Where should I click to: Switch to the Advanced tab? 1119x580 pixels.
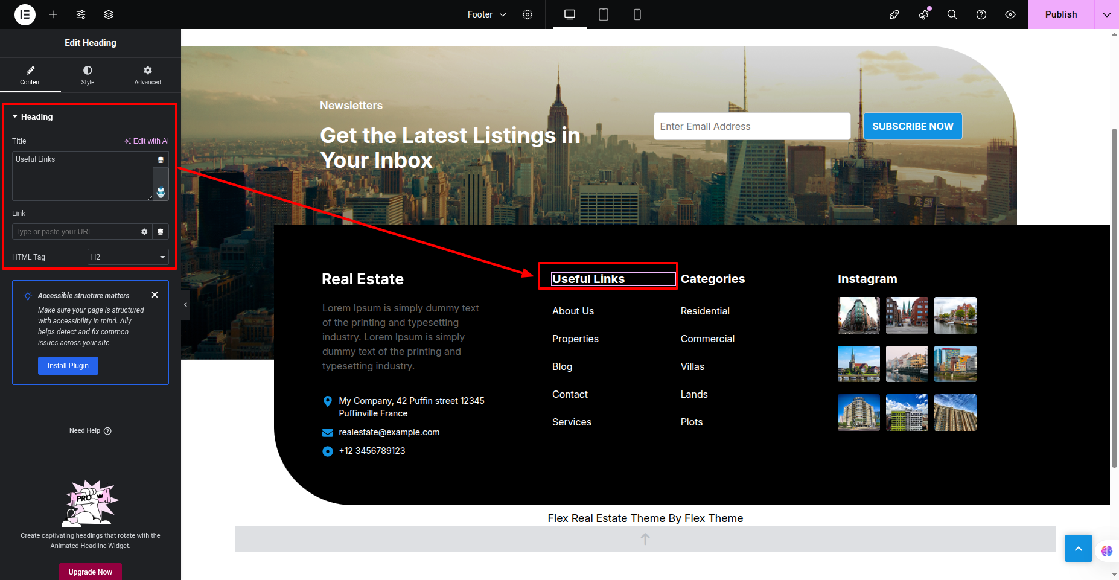[x=147, y=75]
